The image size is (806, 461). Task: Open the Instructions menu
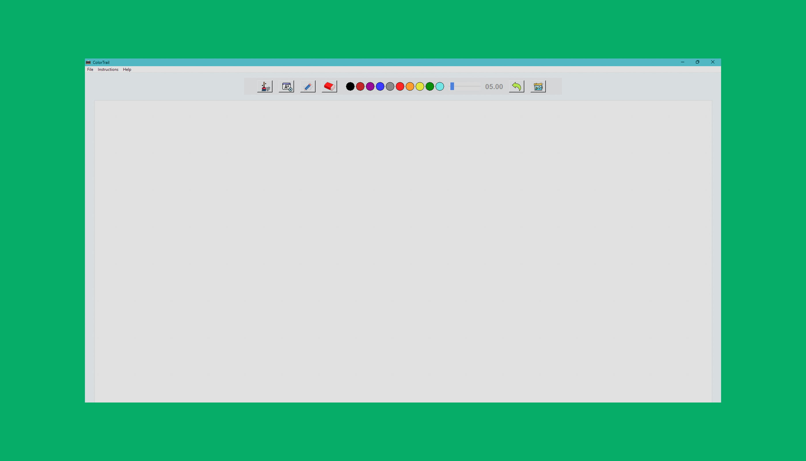coord(108,70)
